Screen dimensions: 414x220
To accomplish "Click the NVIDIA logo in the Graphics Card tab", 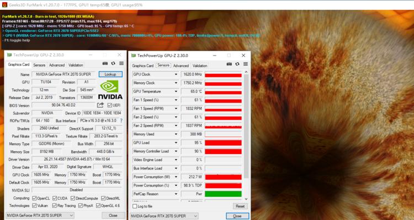I will point(110,90).
